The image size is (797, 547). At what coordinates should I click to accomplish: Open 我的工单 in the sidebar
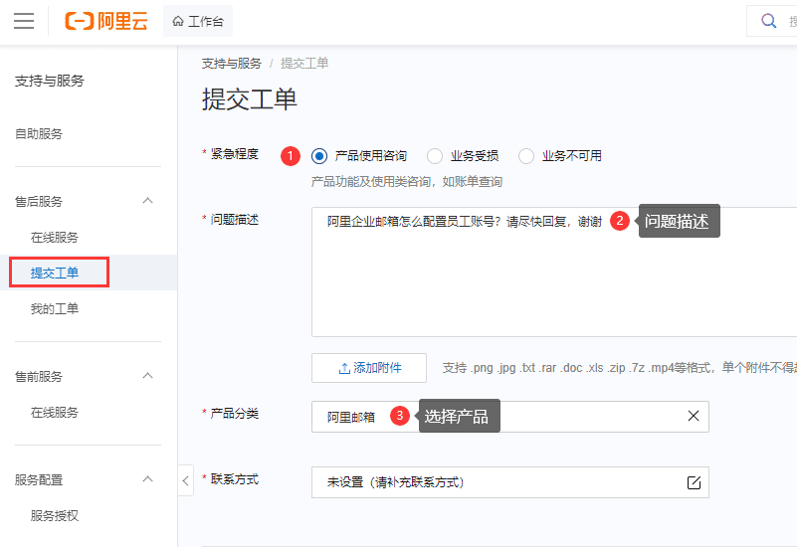coord(55,308)
